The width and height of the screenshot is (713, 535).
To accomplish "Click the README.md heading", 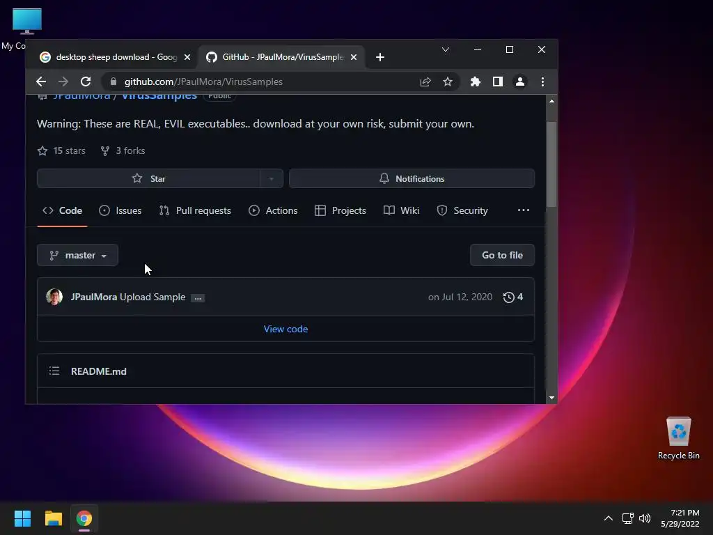I will (x=99, y=371).
